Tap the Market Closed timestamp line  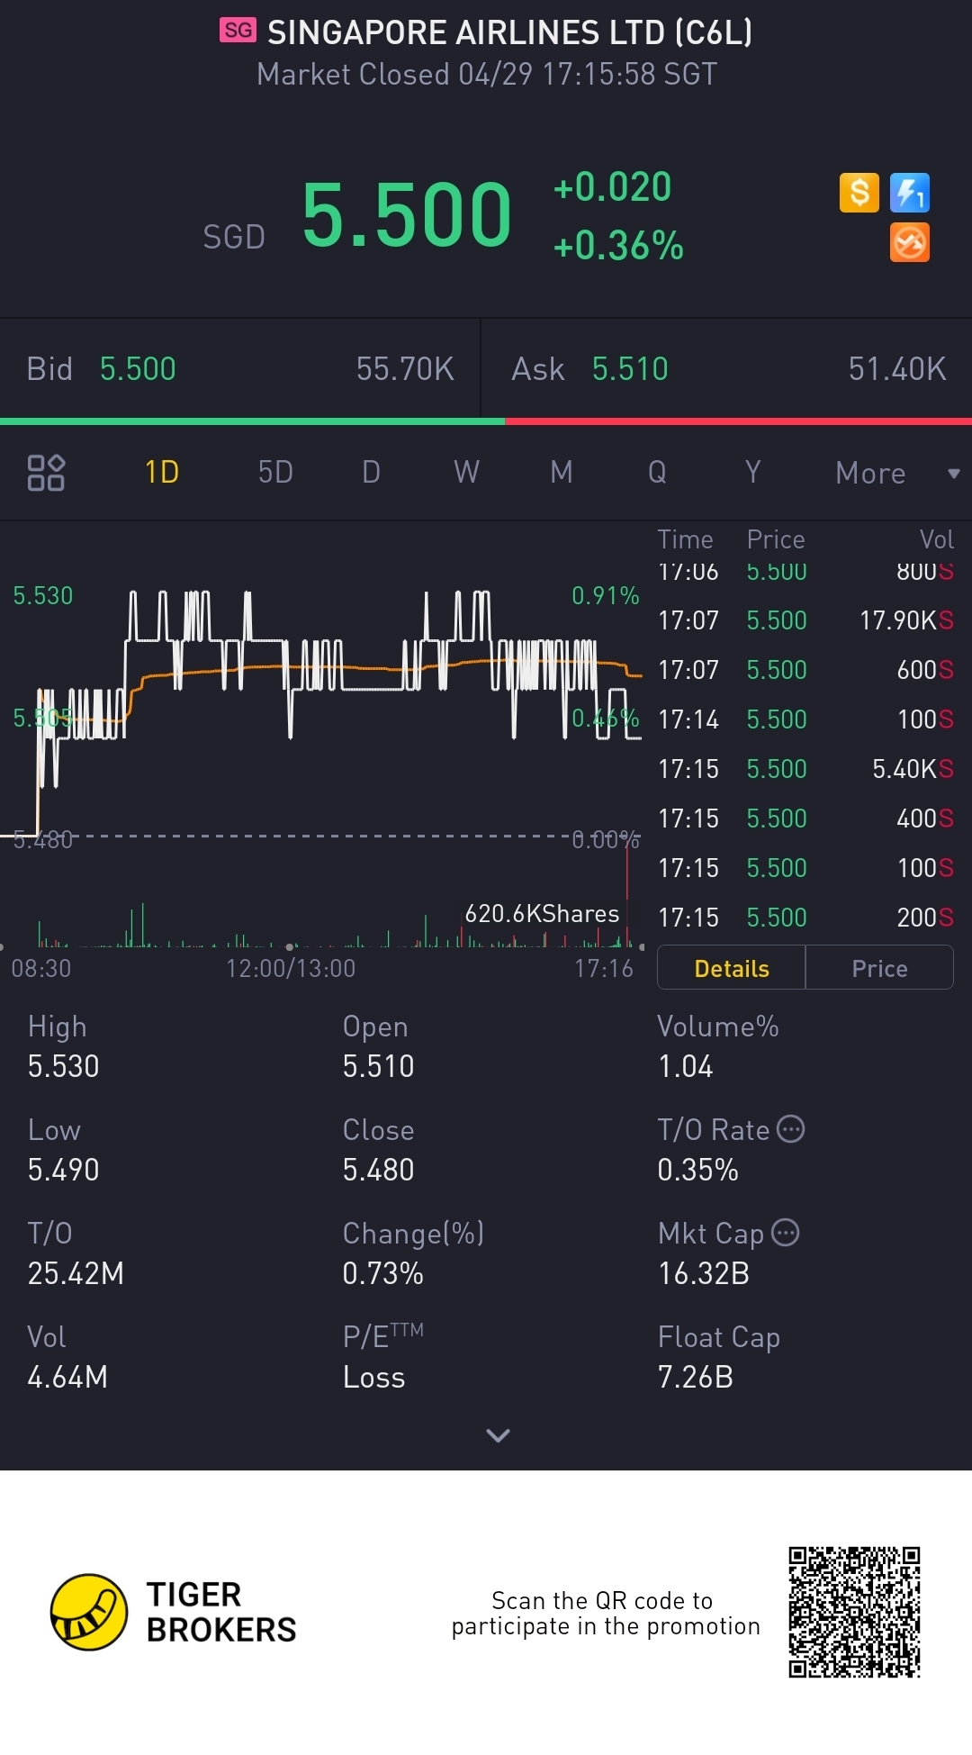(487, 74)
